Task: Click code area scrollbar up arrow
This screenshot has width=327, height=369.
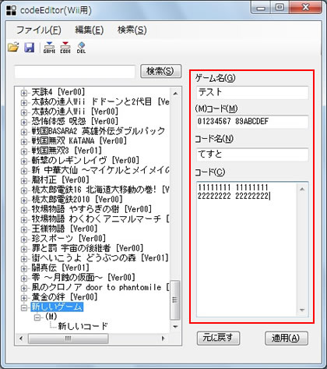Action: (x=302, y=189)
